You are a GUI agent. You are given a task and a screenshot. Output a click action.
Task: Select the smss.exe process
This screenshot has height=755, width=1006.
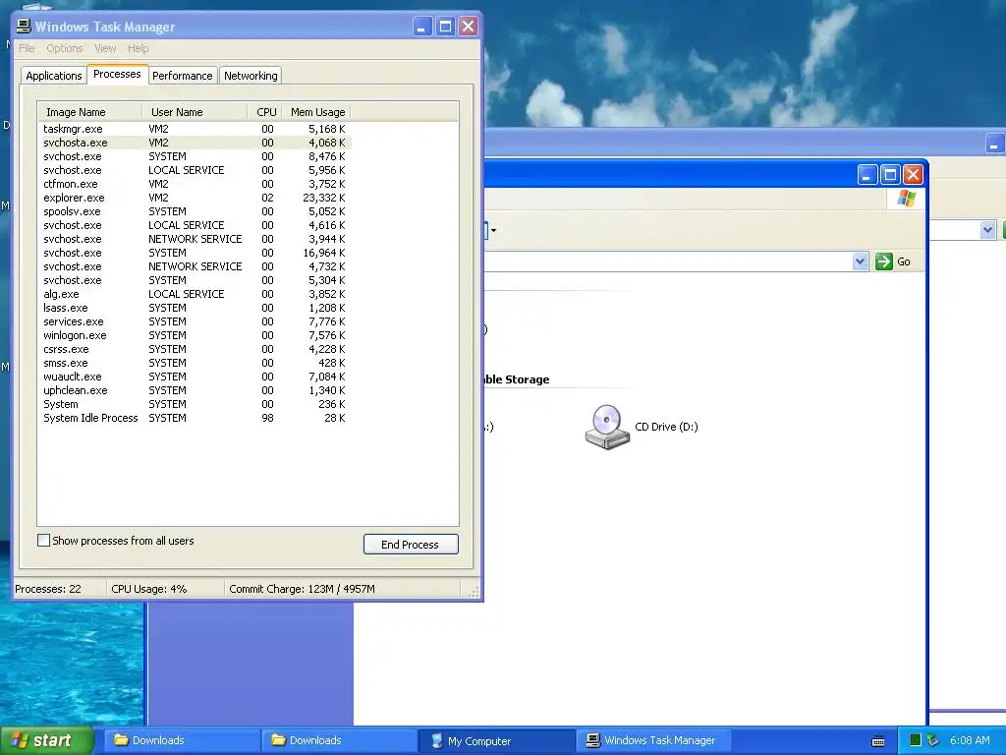195,364
